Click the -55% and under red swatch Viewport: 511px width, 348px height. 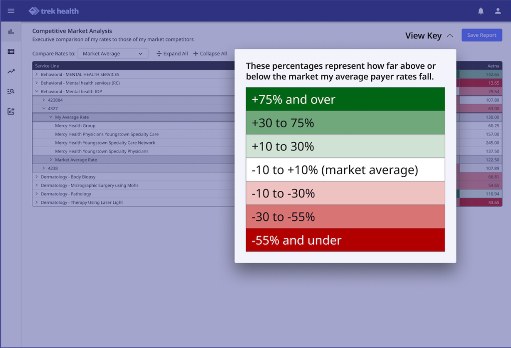pyautogui.click(x=345, y=240)
